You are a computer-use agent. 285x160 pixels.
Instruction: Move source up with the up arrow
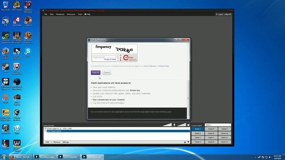tap(185, 142)
